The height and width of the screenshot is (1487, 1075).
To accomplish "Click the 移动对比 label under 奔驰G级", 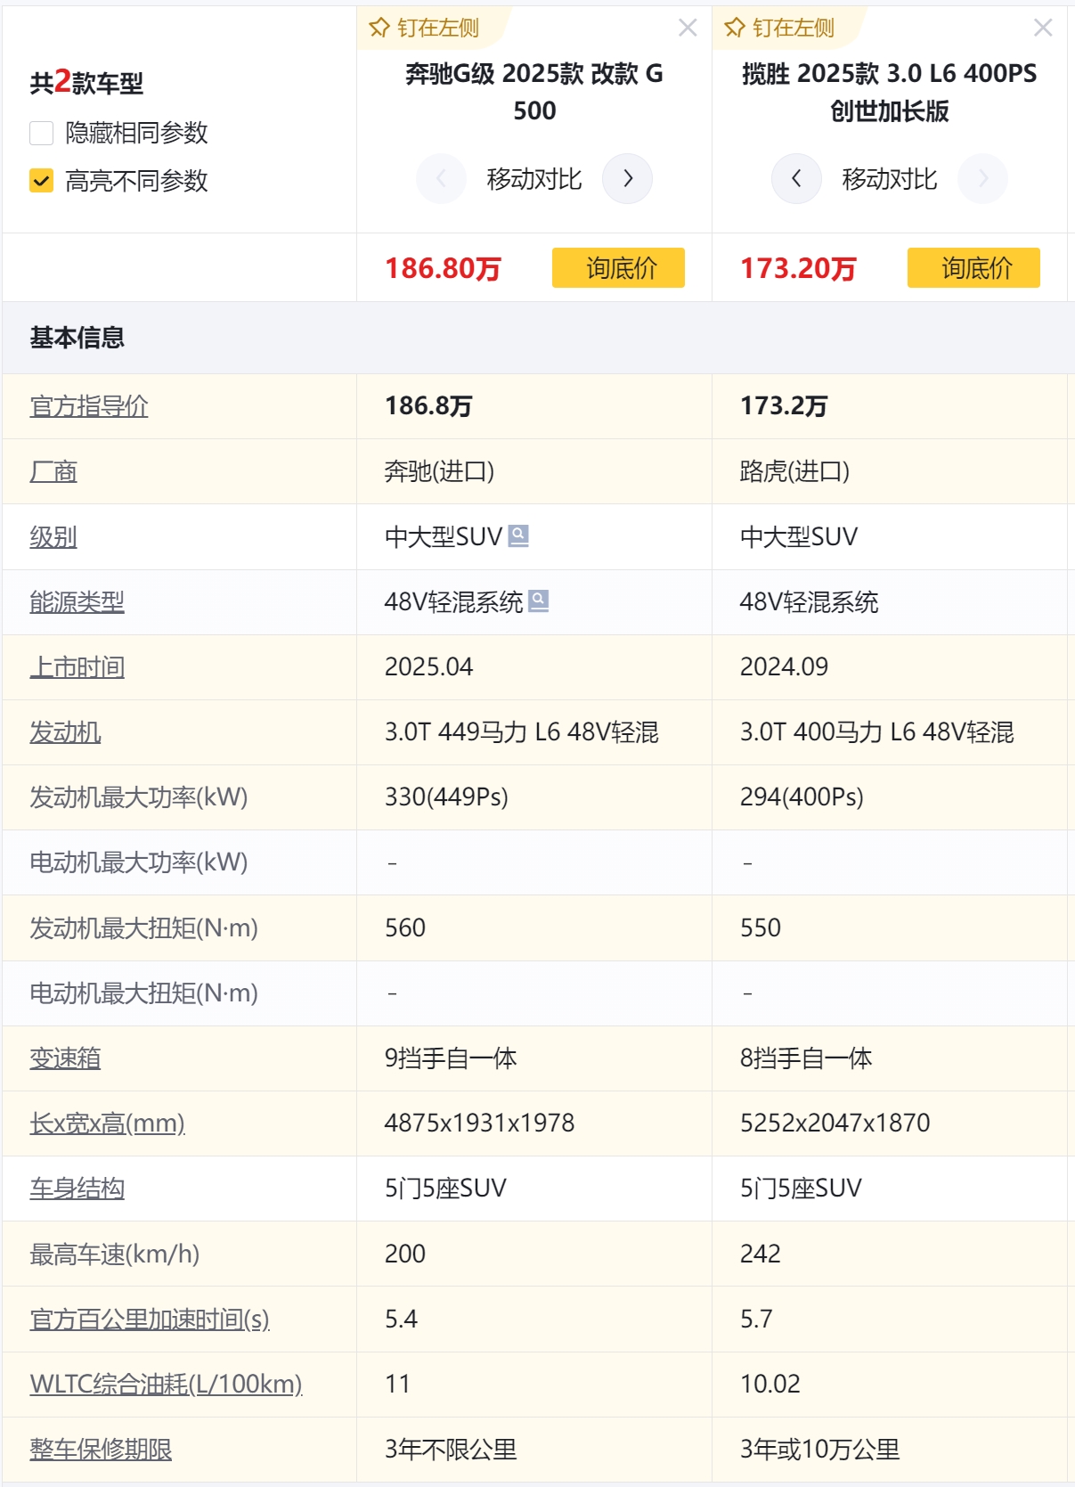I will point(534,179).
